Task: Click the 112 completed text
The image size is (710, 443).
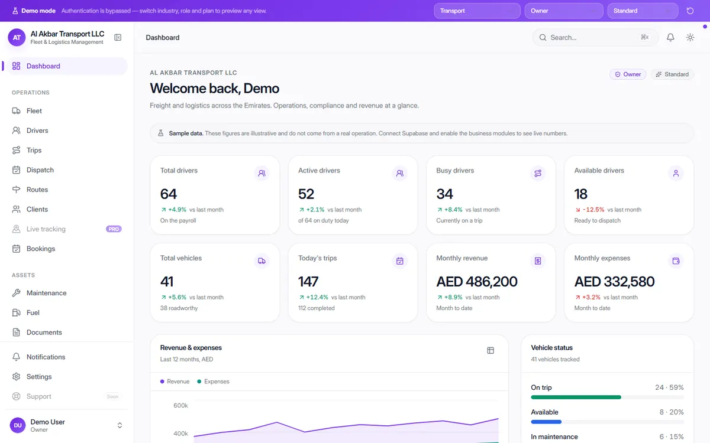Action: (x=317, y=308)
